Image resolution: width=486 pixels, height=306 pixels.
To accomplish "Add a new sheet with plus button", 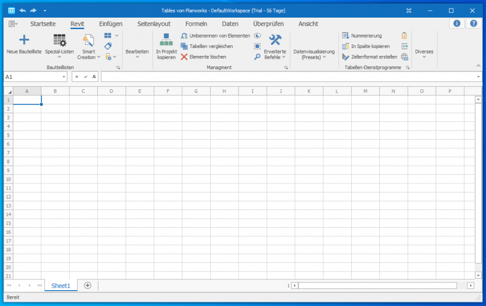I will tap(87, 285).
